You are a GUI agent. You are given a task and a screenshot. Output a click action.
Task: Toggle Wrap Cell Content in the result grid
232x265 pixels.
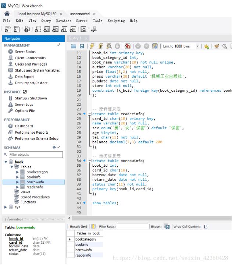[206, 226]
